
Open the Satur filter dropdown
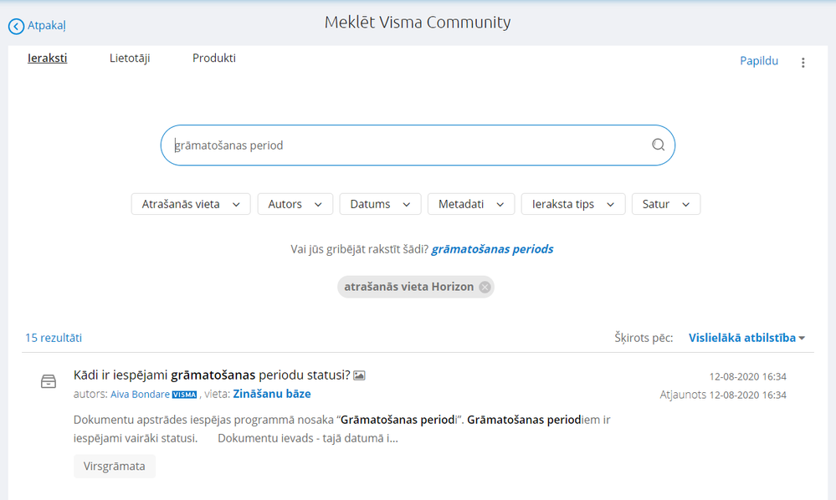point(665,204)
